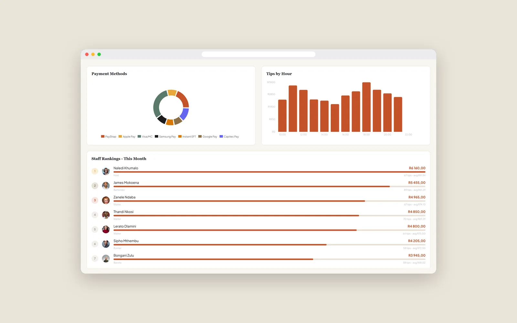
Task: Select Thandi Nkosi's avatar
Action: 106,215
